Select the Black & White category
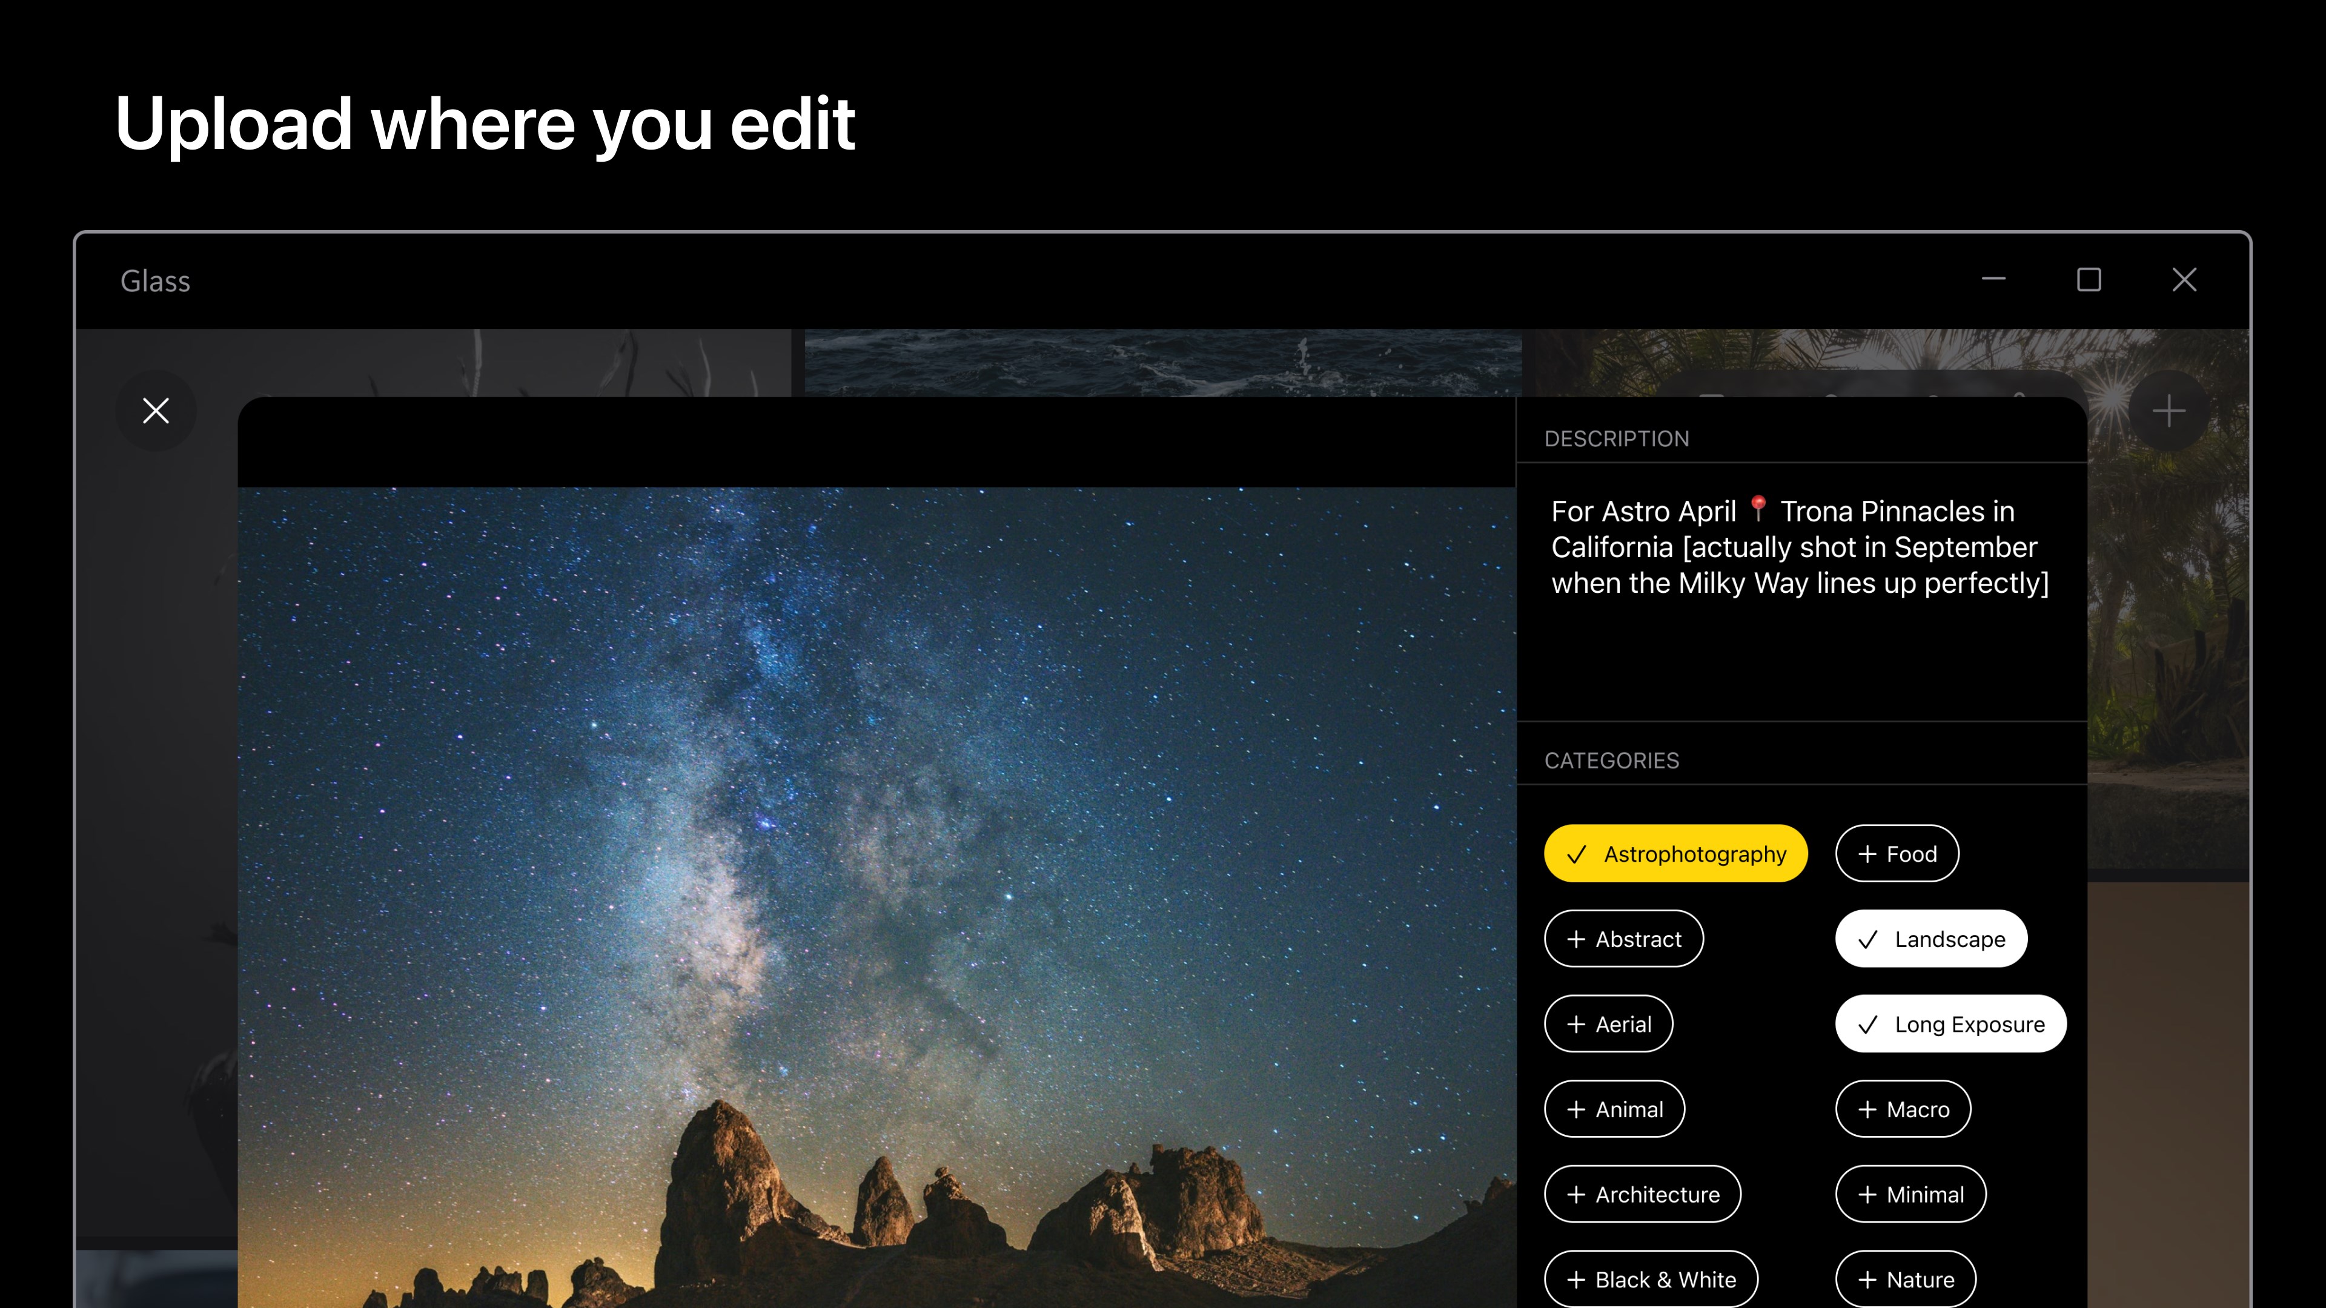 [x=1651, y=1279]
